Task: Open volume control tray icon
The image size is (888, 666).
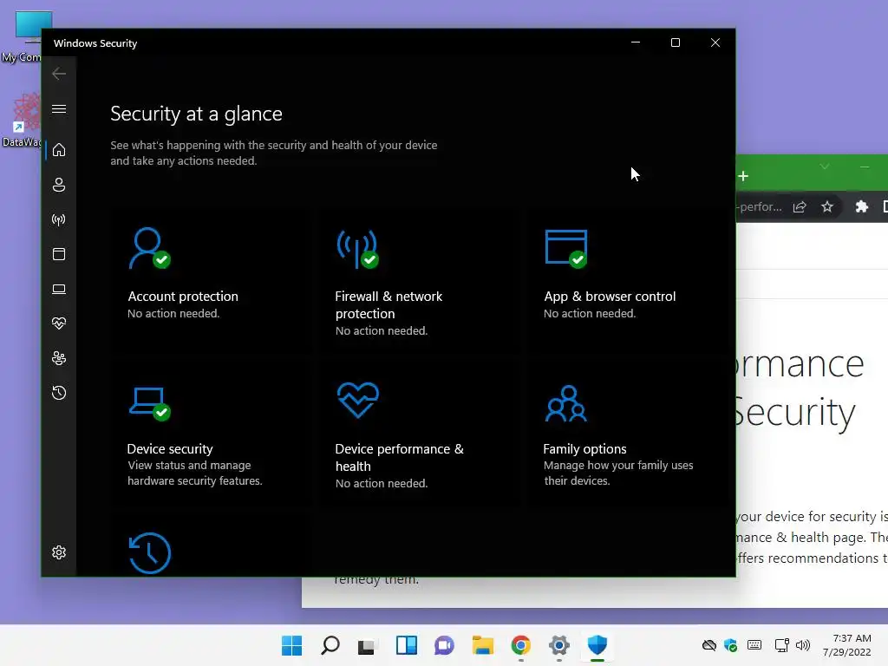Action: coord(803,645)
